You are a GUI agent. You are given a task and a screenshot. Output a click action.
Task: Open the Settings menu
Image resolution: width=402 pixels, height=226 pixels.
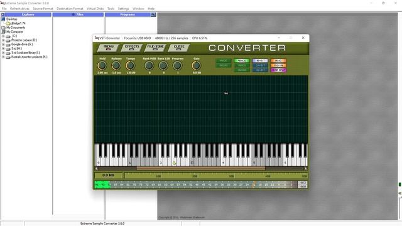point(123,8)
